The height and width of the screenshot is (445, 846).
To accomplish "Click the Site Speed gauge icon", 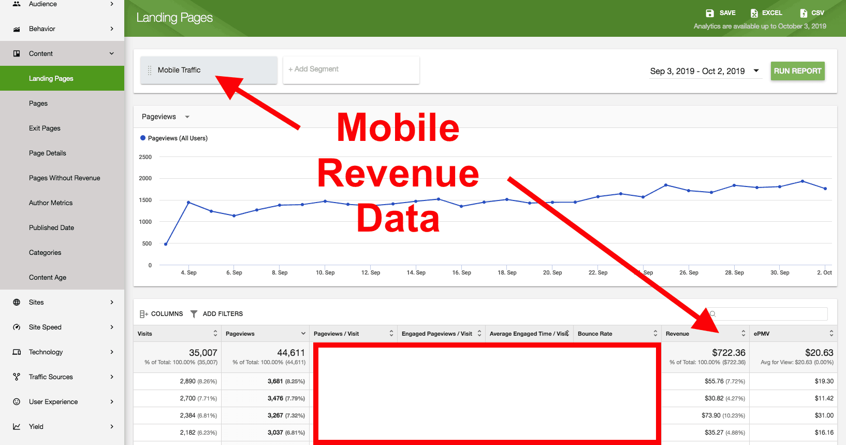I will click(17, 327).
